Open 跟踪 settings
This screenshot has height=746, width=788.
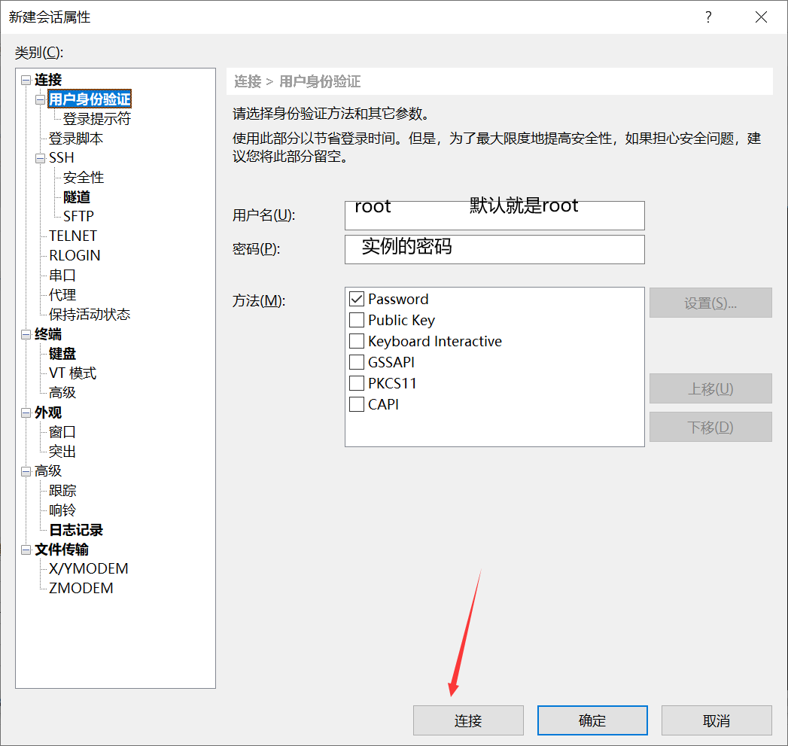[x=62, y=491]
